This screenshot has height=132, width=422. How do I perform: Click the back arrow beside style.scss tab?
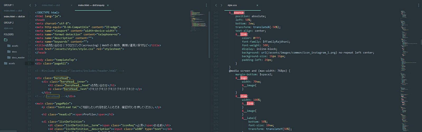216,5
